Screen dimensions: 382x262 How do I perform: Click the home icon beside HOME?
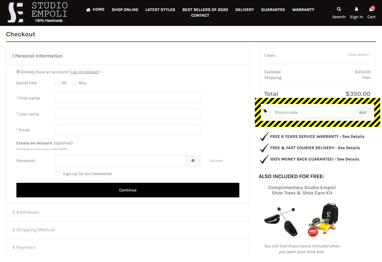click(x=88, y=9)
